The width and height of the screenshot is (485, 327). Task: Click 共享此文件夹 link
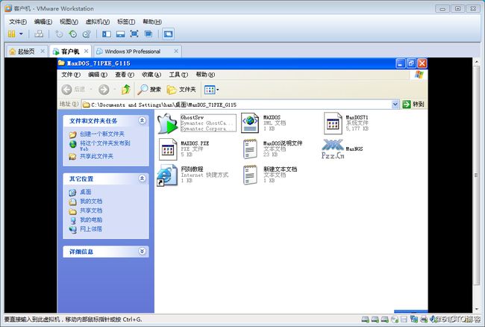(x=96, y=156)
